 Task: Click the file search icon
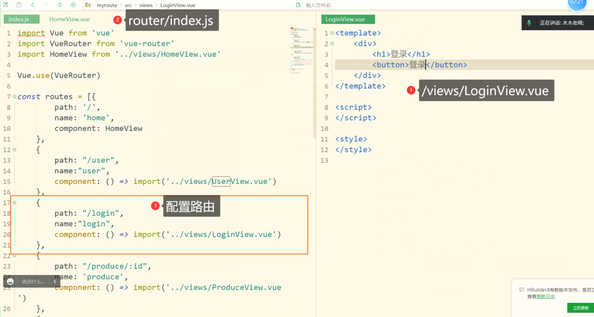coord(298,5)
